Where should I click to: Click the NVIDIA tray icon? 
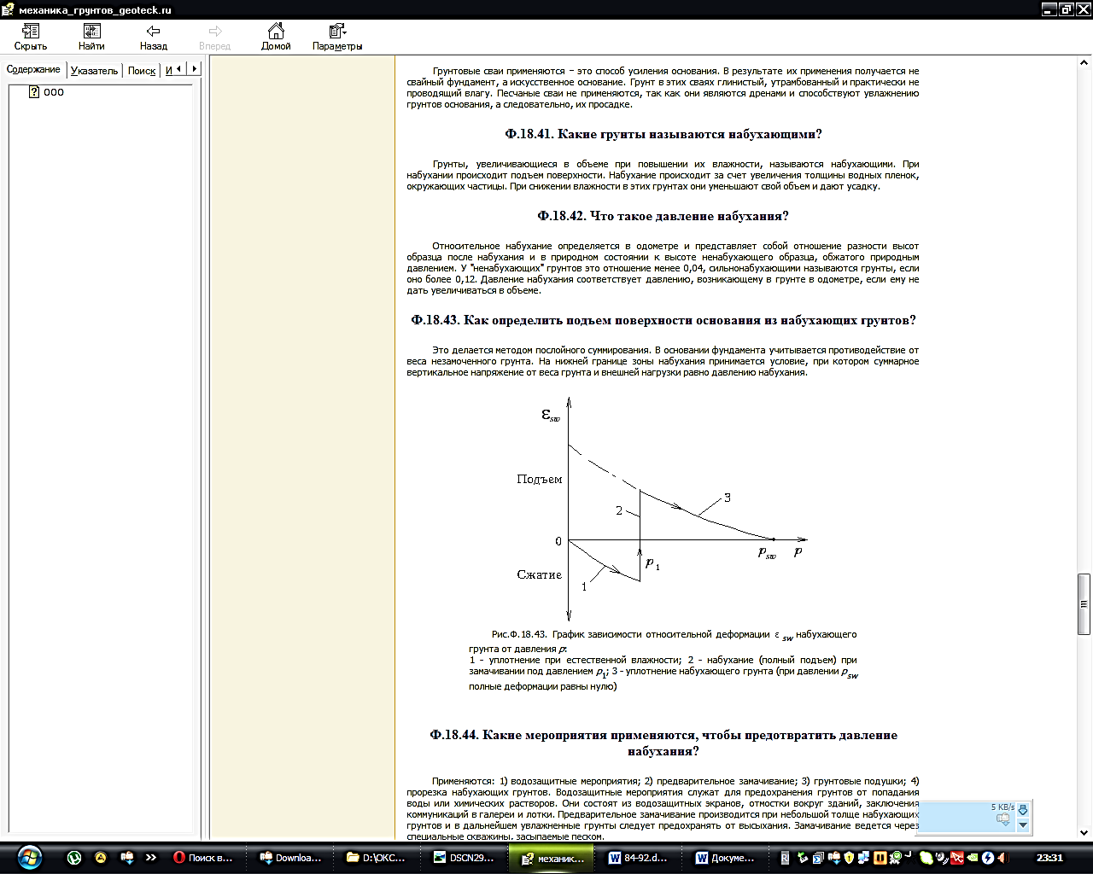[x=972, y=858]
